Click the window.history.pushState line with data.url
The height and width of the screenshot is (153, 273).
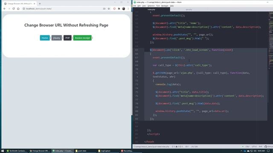(192, 111)
